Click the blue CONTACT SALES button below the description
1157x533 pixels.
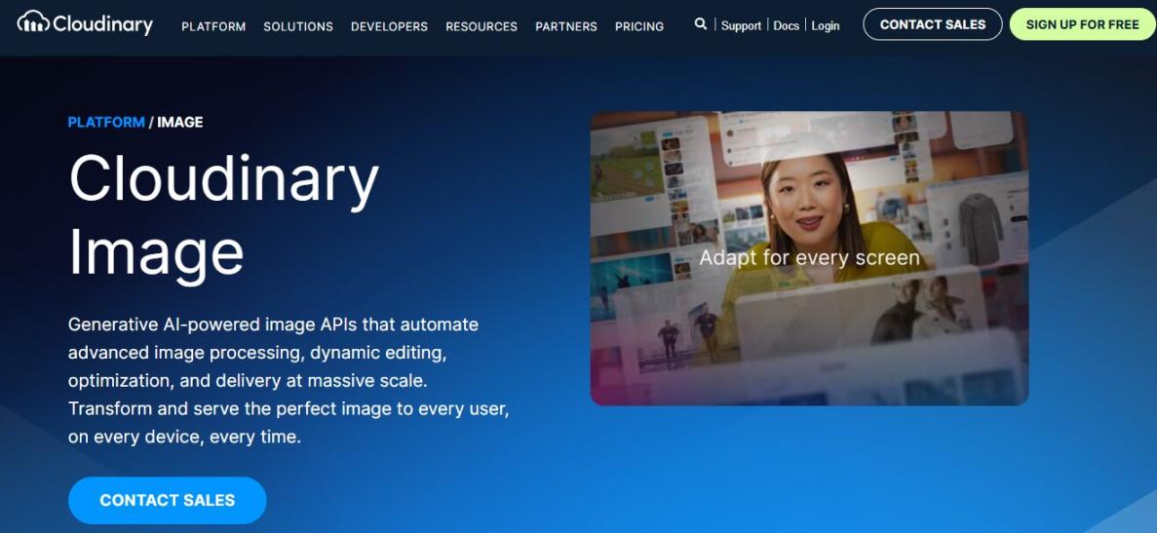coord(168,501)
